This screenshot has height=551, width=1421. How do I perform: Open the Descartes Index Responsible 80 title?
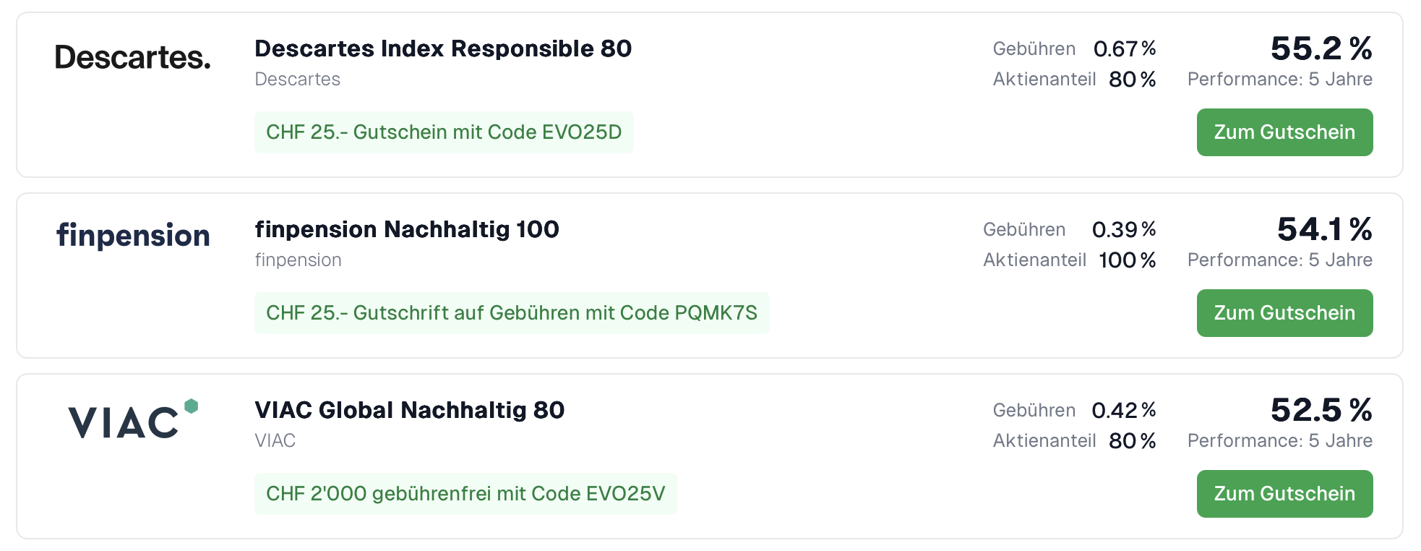click(443, 48)
